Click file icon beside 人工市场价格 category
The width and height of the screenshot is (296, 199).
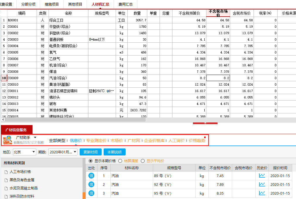6,172
